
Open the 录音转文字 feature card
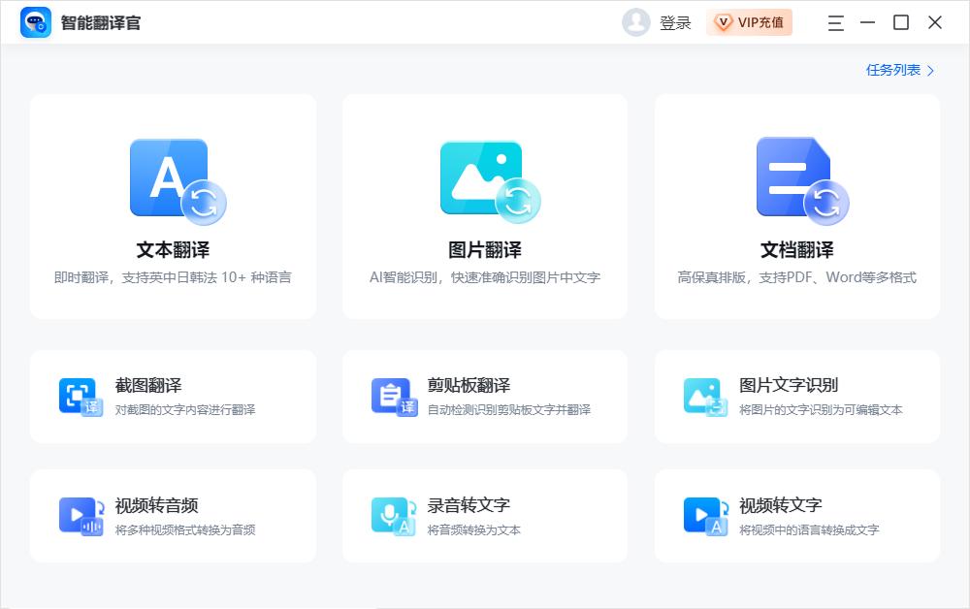click(x=484, y=515)
